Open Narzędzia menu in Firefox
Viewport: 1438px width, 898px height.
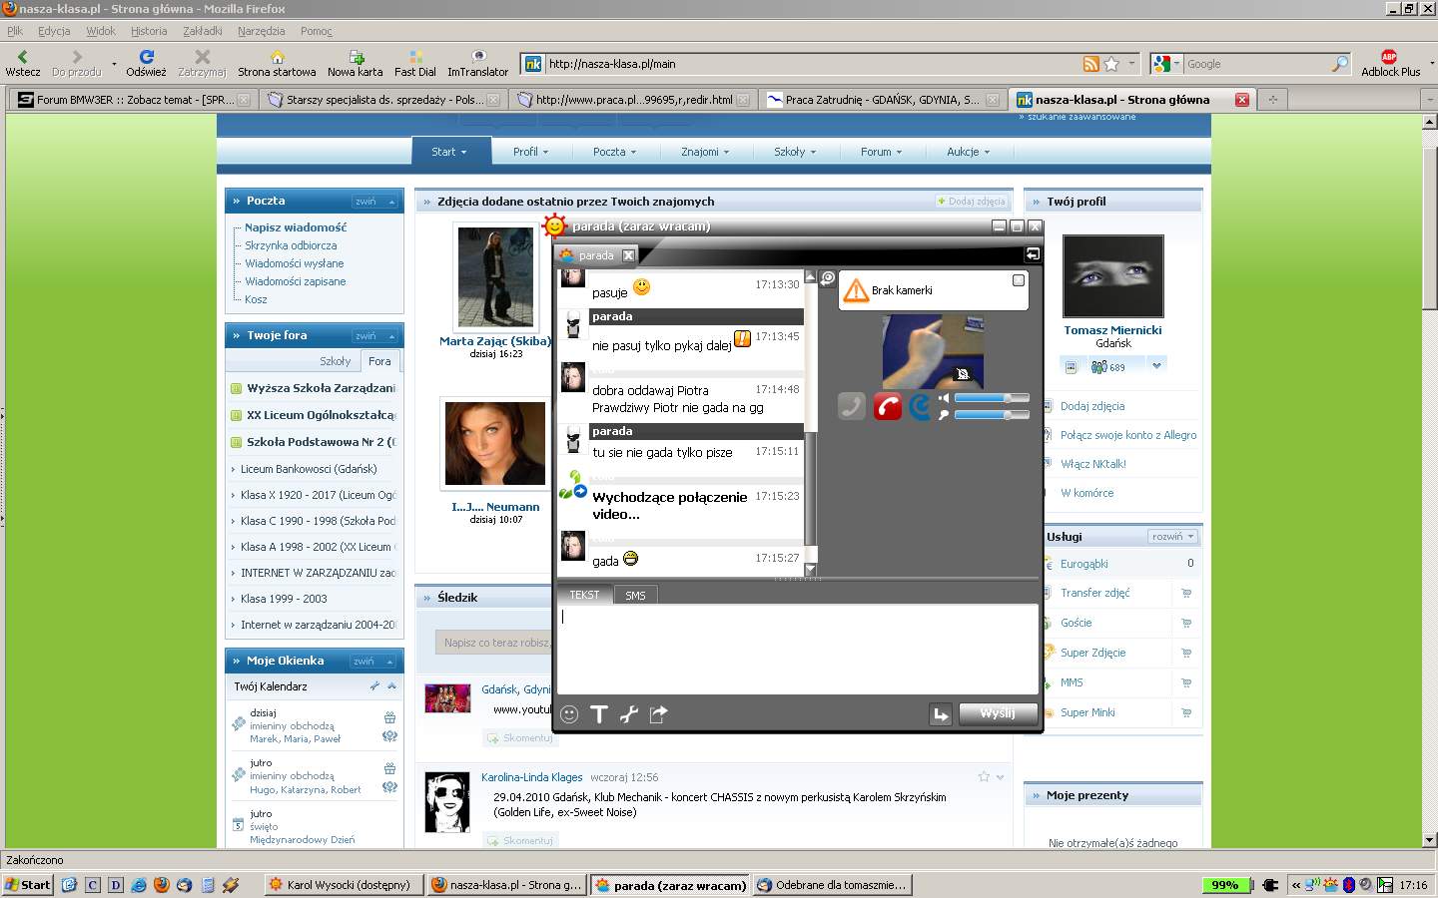click(262, 31)
